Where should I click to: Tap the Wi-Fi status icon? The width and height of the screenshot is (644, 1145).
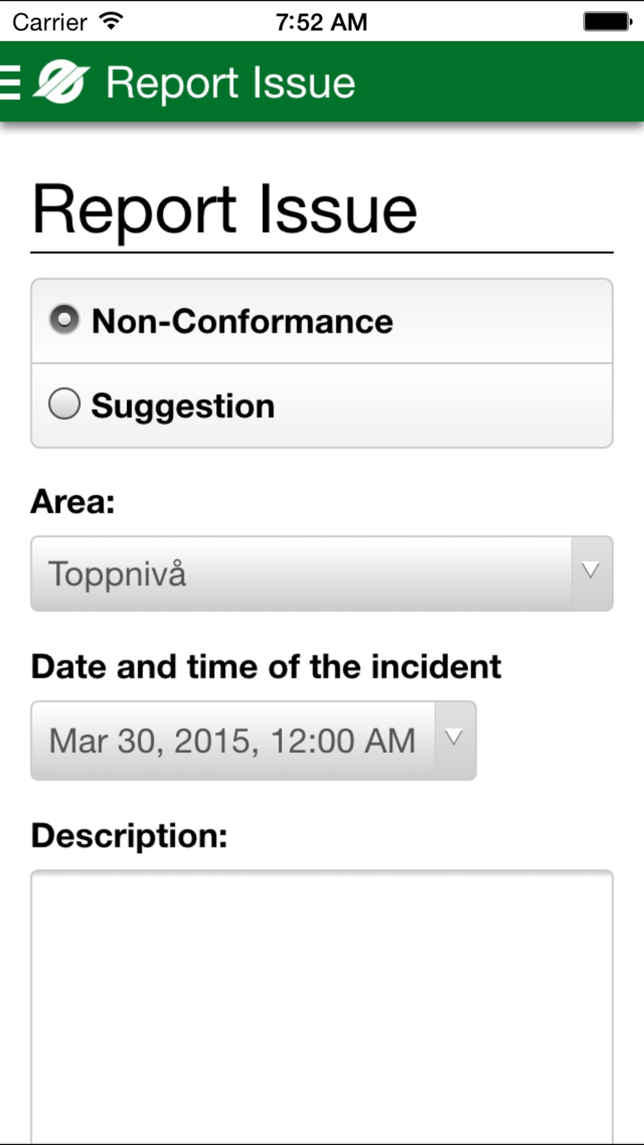[x=111, y=22]
